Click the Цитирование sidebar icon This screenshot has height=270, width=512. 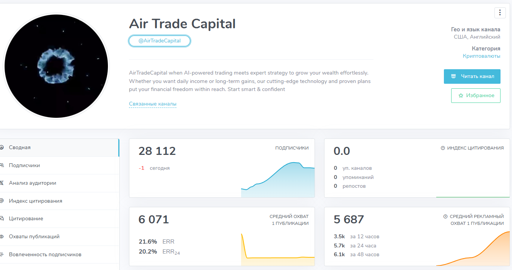coord(2,219)
